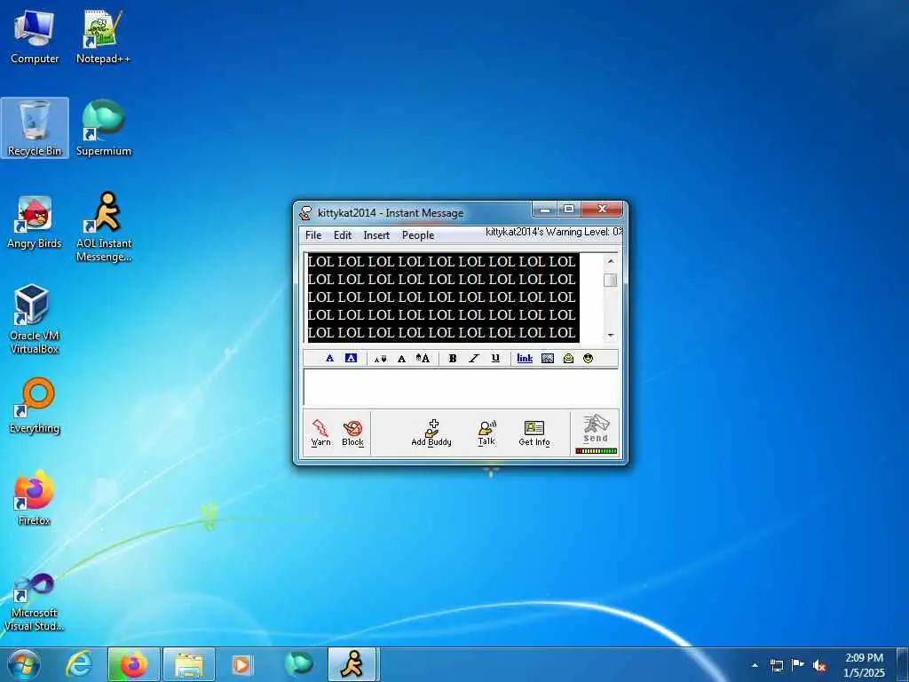The width and height of the screenshot is (909, 682).
Task: Open Windows Media Player from the taskbar
Action: tap(242, 664)
